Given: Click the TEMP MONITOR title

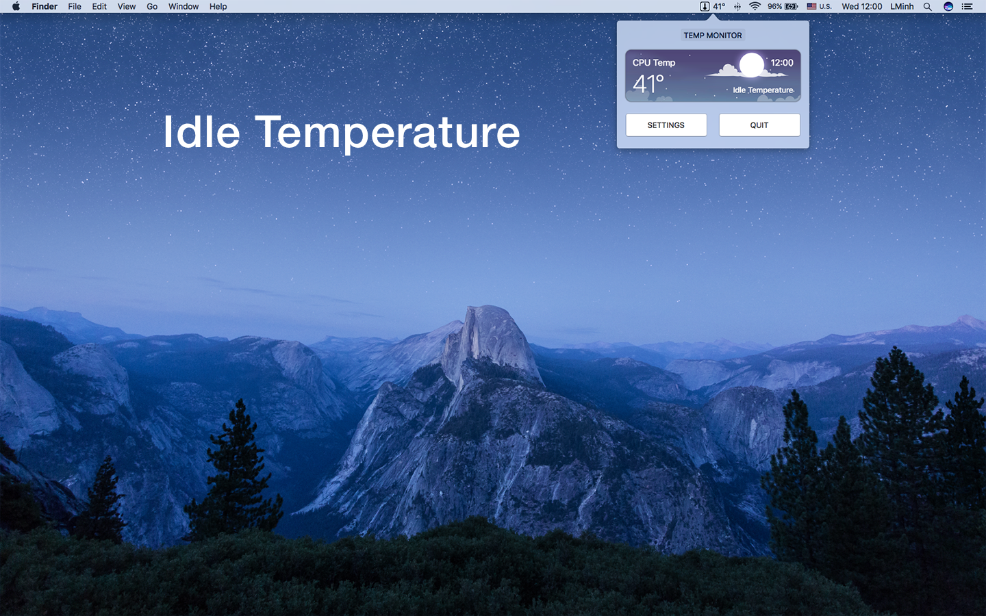Looking at the screenshot, I should tap(713, 36).
